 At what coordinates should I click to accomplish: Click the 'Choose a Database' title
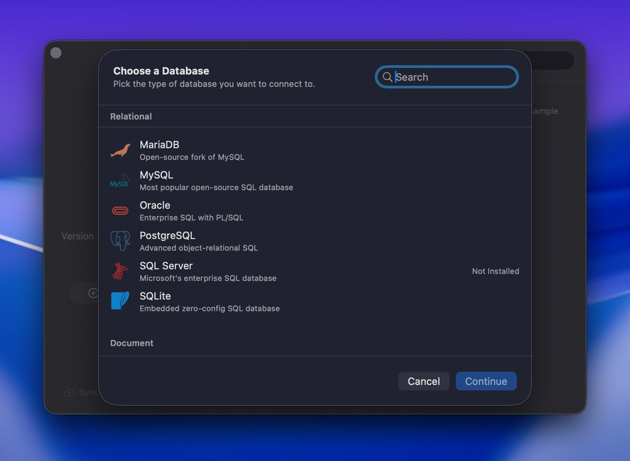click(x=161, y=71)
